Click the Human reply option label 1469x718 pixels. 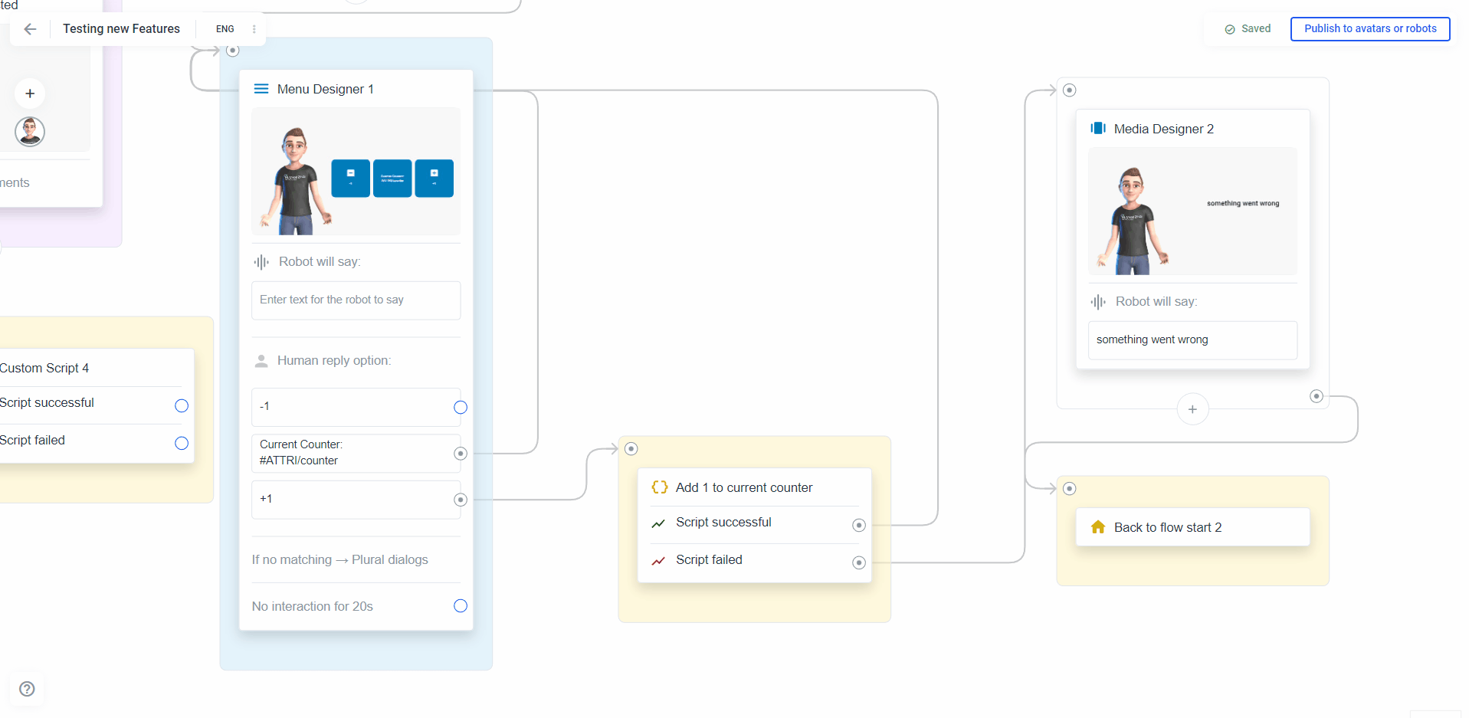[334, 361]
